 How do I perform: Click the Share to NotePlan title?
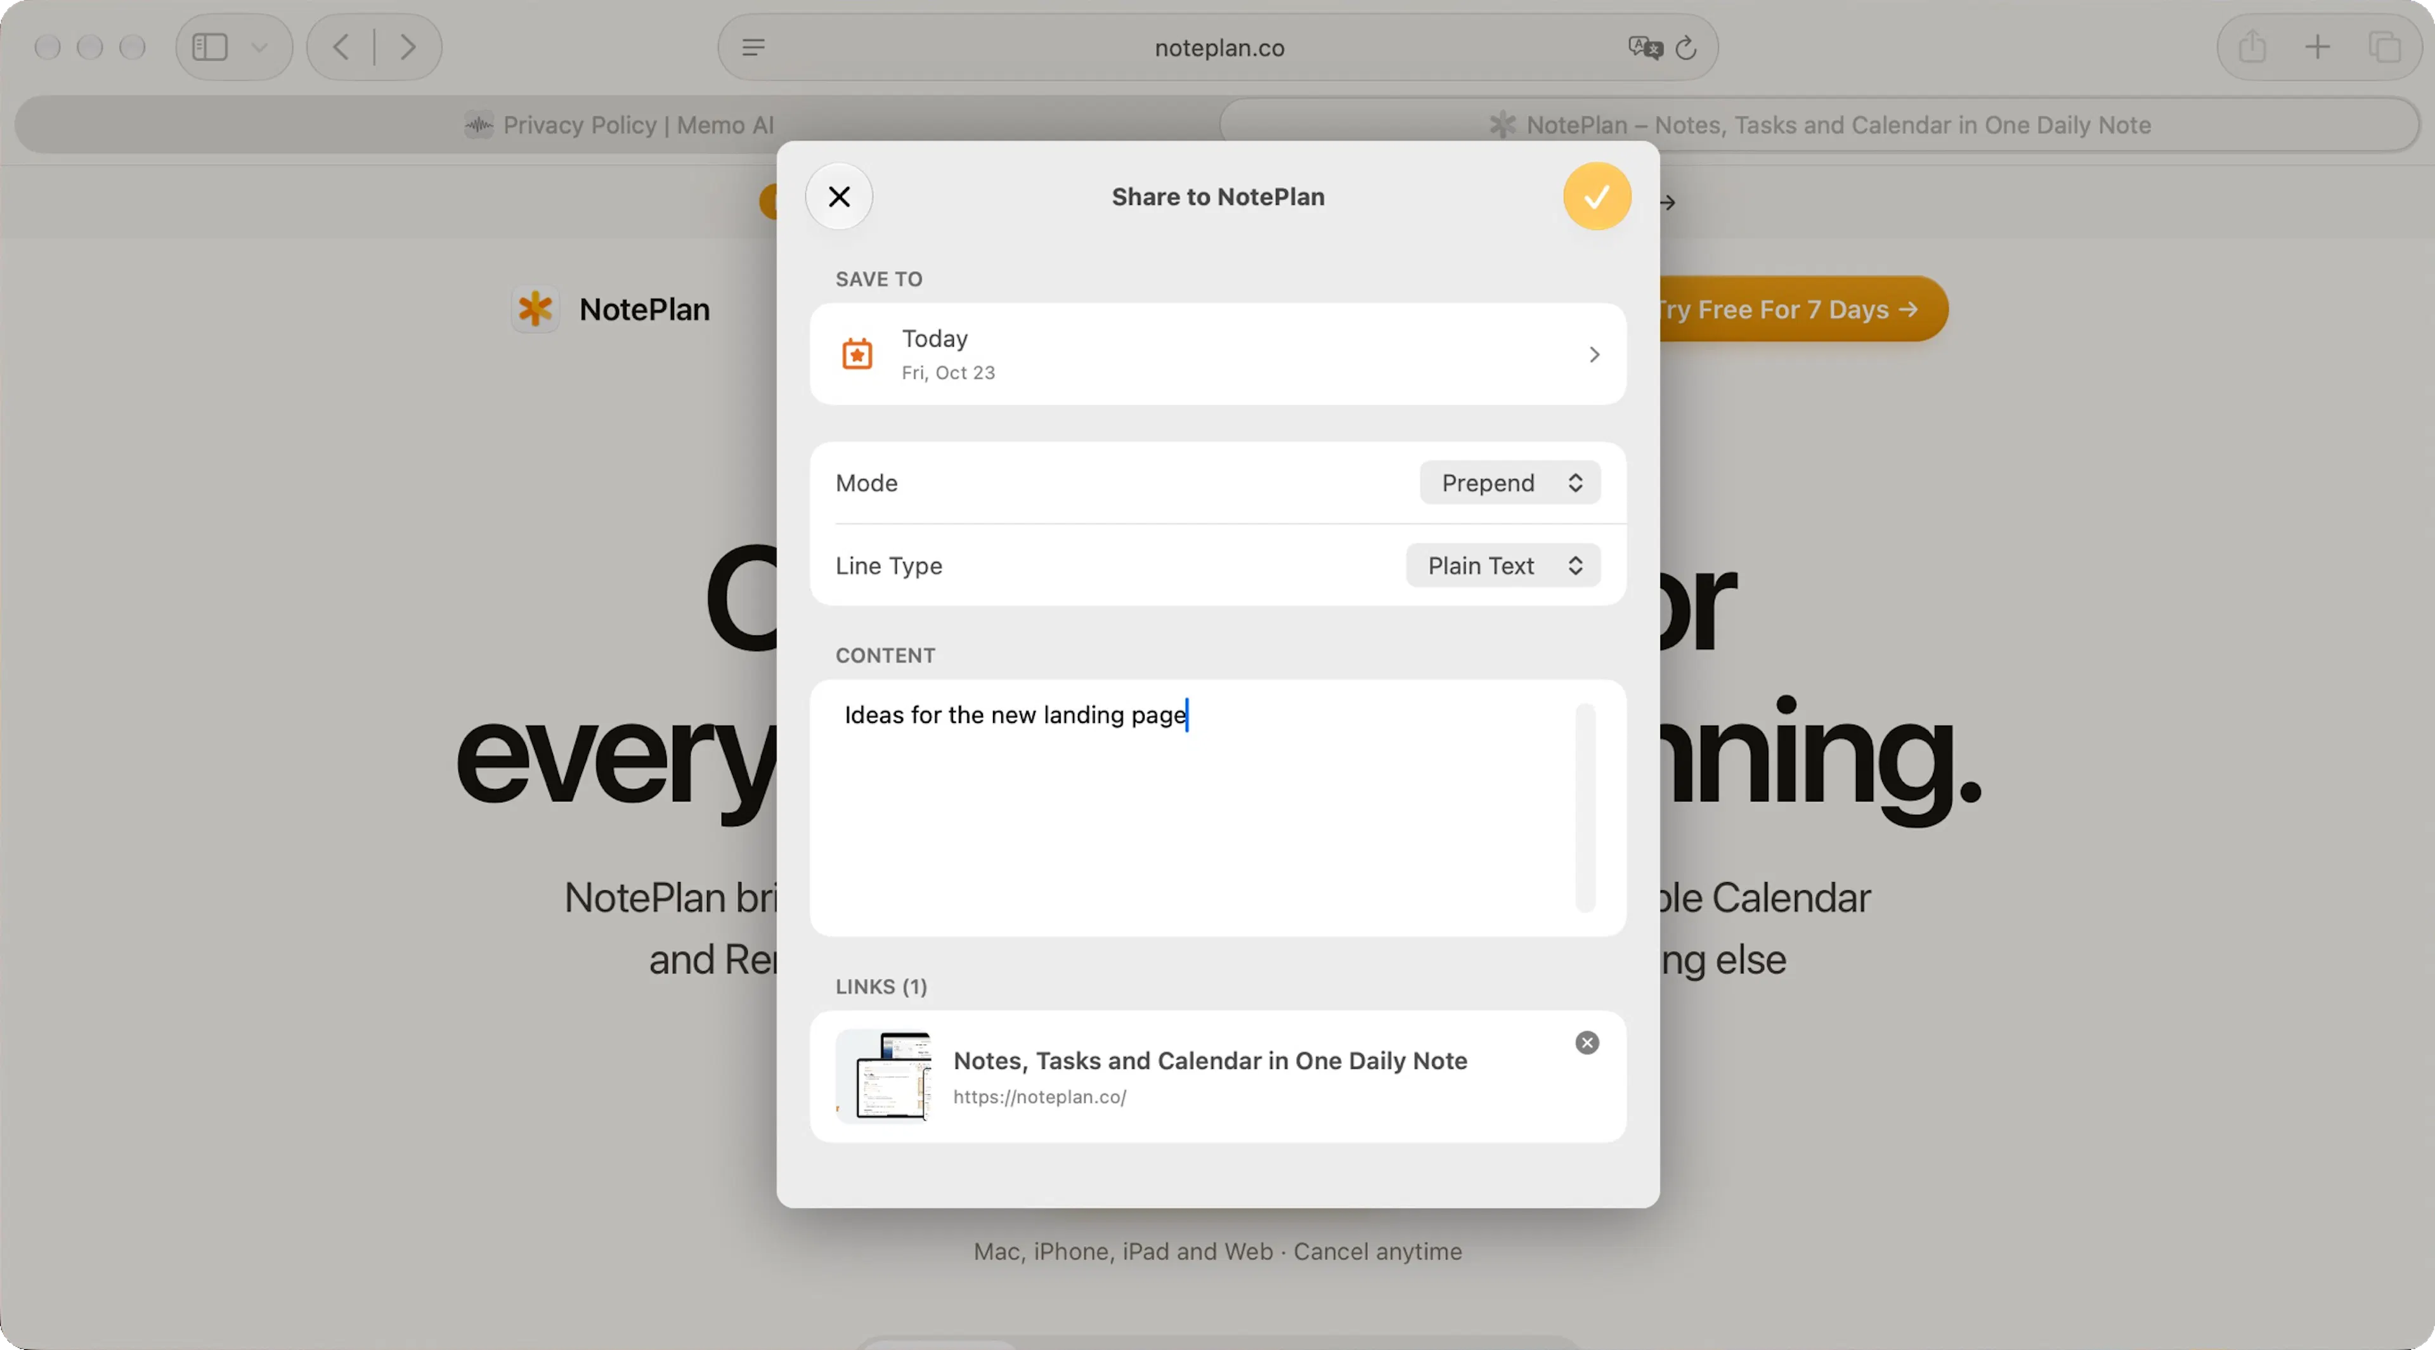pyautogui.click(x=1217, y=197)
